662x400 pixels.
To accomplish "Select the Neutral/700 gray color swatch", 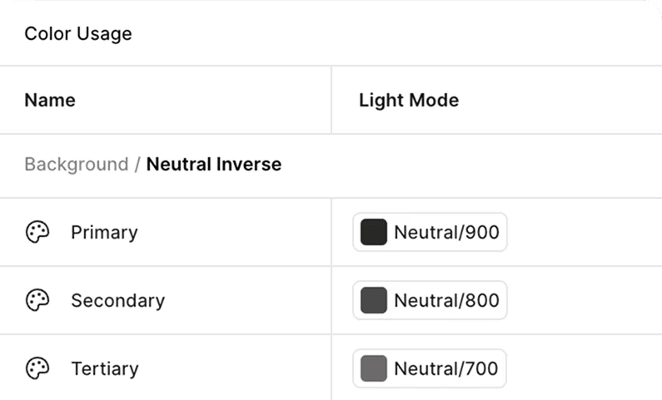I will pyautogui.click(x=374, y=368).
